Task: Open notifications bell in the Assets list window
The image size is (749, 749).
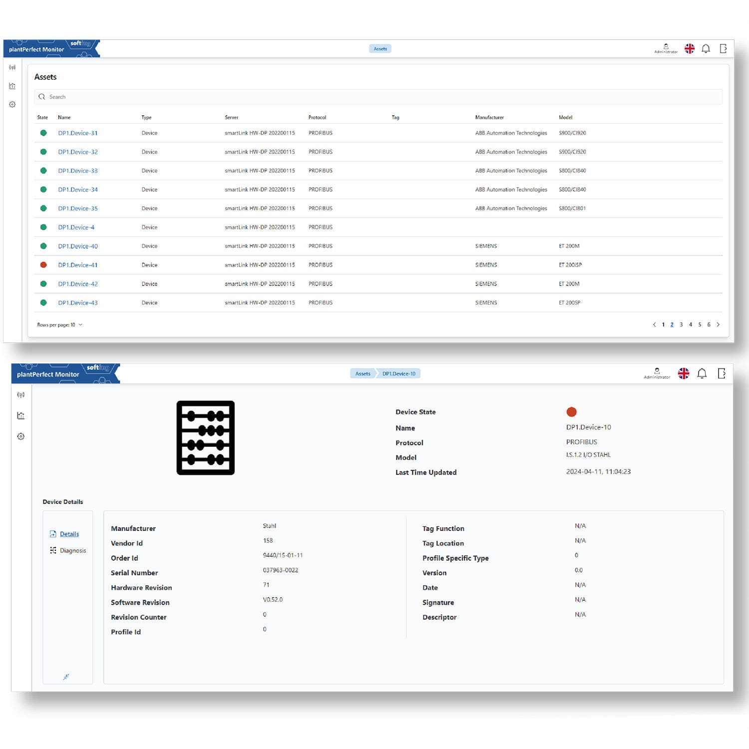Action: (x=706, y=48)
